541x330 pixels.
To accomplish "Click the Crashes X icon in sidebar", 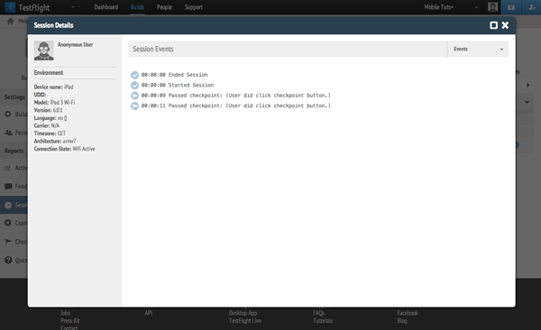I will 8,223.
